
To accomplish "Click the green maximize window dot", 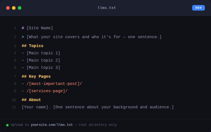I will coord(19,8).
